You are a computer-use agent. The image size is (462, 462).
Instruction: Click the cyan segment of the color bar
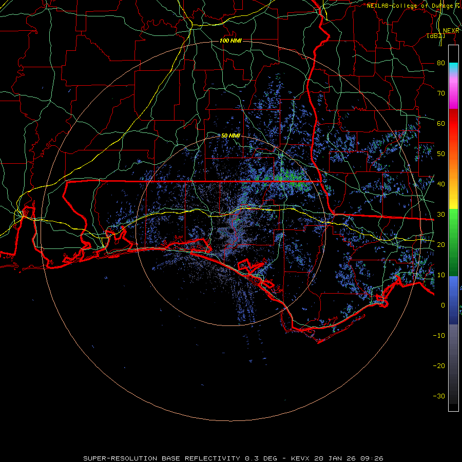tap(453, 68)
